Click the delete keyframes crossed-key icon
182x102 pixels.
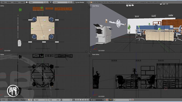tap(133, 100)
